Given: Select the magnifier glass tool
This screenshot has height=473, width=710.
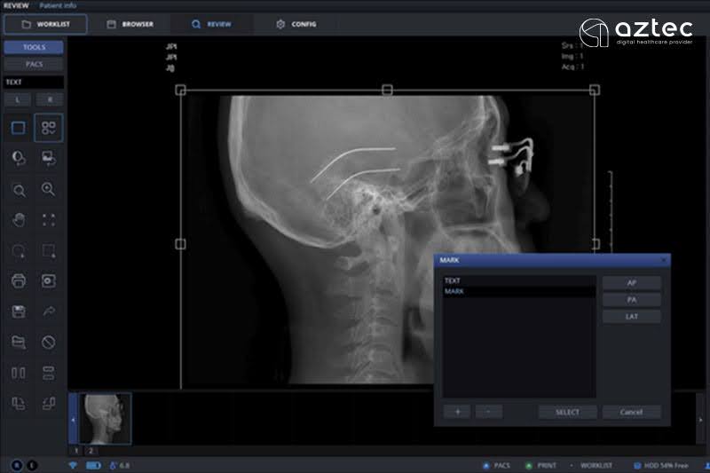Looking at the screenshot, I should point(19,190).
